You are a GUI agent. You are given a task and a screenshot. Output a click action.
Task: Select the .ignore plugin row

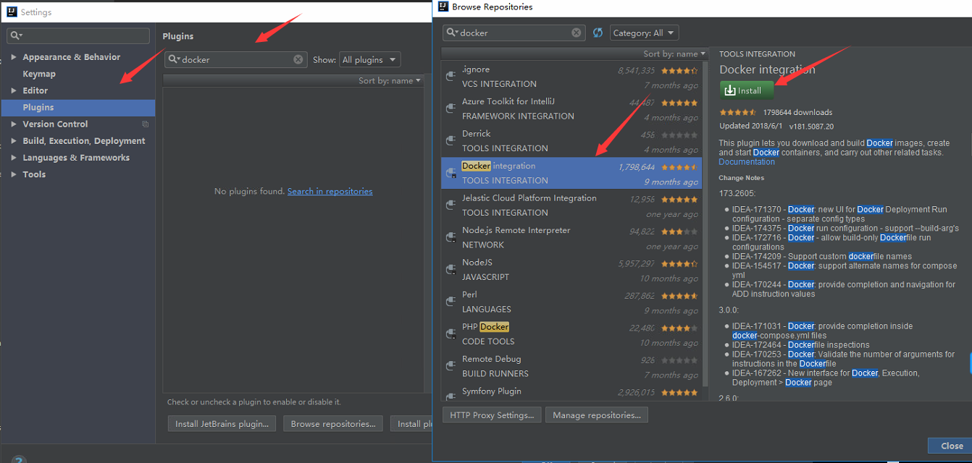click(x=571, y=77)
